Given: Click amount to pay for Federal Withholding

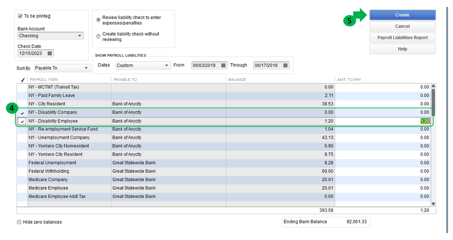Looking at the screenshot, I should click(425, 171).
